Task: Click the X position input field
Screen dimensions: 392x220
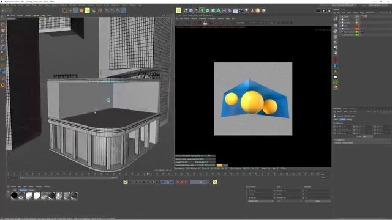Action: coord(260,191)
